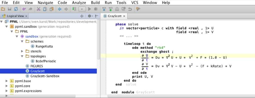Click the gray Redo arrow

(x=30, y=9)
